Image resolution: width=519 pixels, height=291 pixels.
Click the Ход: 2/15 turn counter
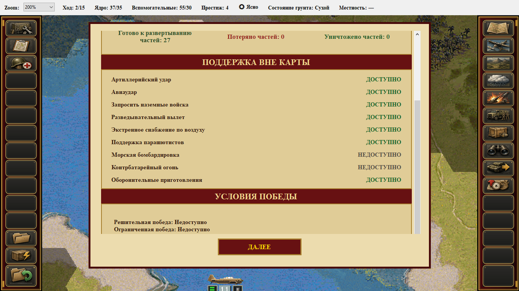click(x=74, y=7)
